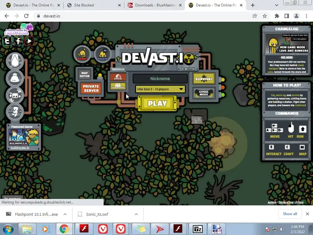Open the Authors link

(x=272, y=203)
